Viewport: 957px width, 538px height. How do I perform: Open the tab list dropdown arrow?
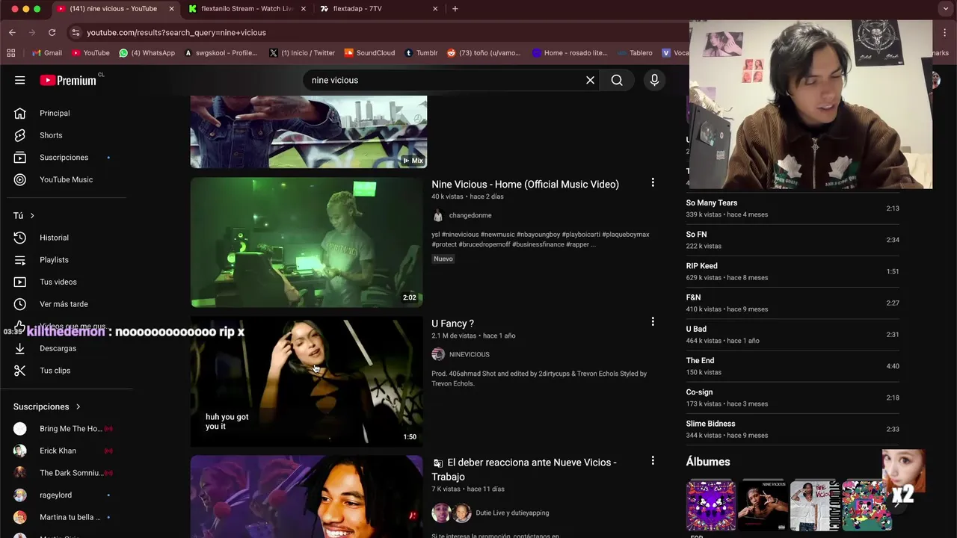pyautogui.click(x=945, y=9)
